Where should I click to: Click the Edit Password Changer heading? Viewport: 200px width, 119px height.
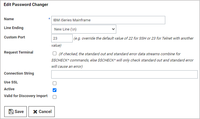point(26,5)
